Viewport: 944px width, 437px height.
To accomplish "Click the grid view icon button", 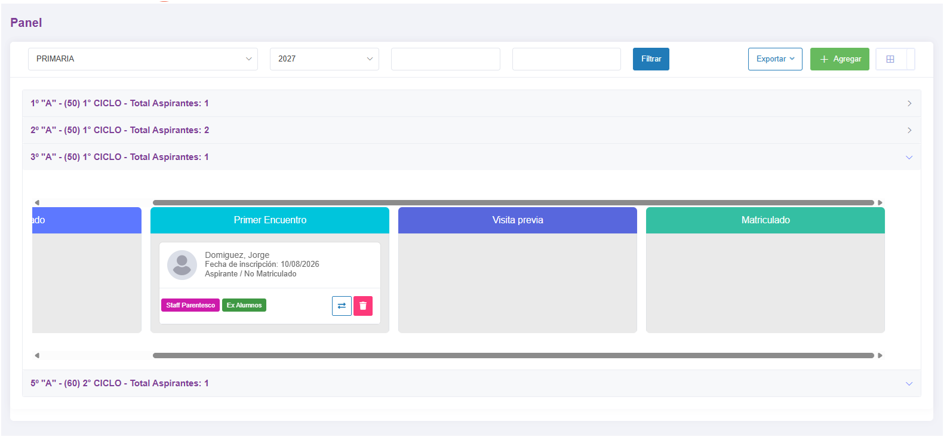I will 890,59.
